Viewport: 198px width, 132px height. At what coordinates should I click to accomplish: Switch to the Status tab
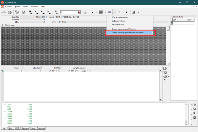(33, 128)
